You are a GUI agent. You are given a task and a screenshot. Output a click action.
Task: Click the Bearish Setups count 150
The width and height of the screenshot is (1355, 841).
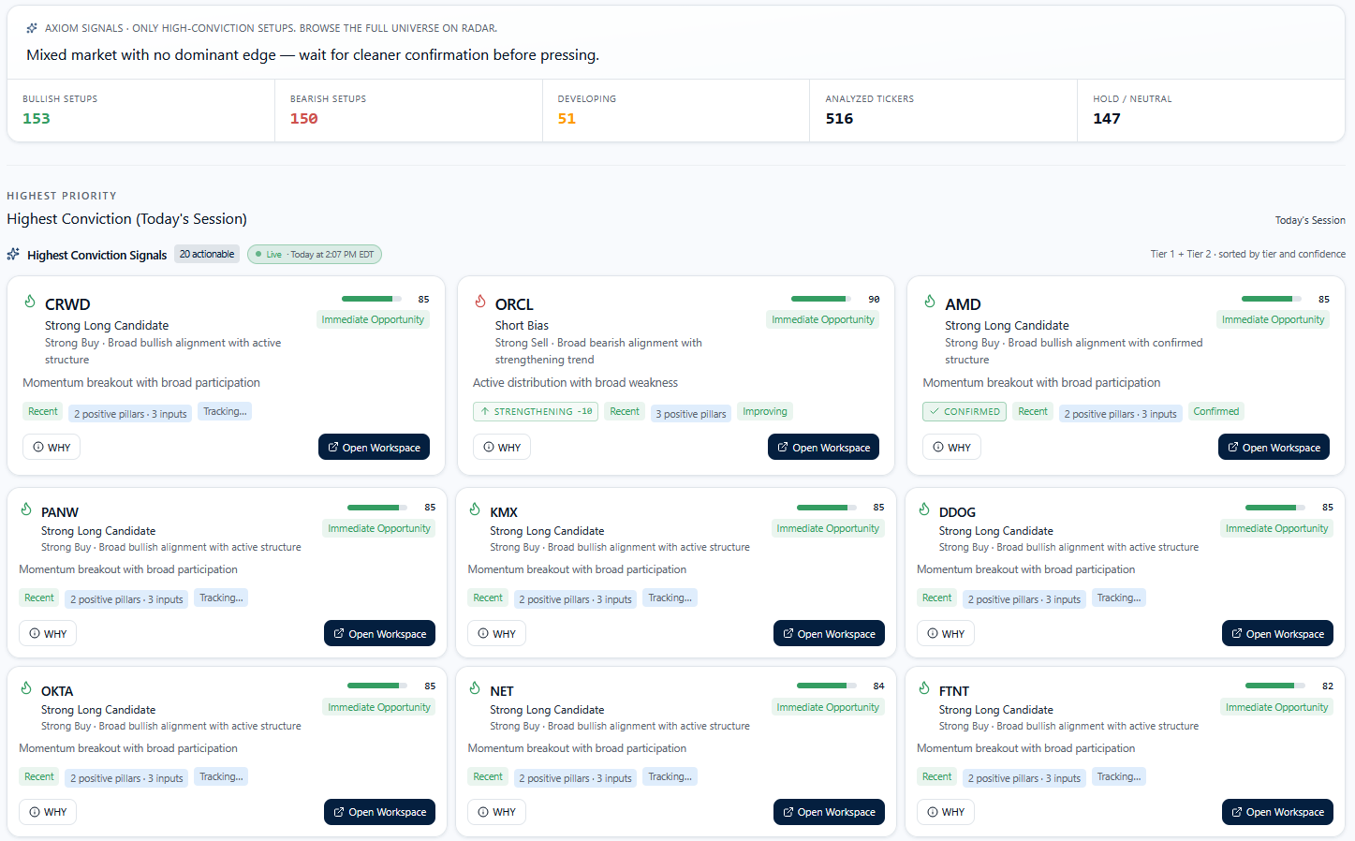(304, 119)
